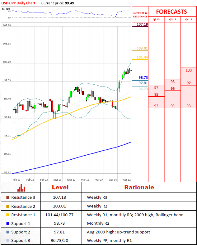Select the Q3 13 forecast column header

pos(172,19)
